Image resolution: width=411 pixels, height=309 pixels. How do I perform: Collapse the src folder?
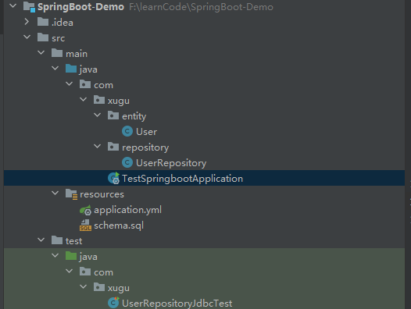point(27,37)
